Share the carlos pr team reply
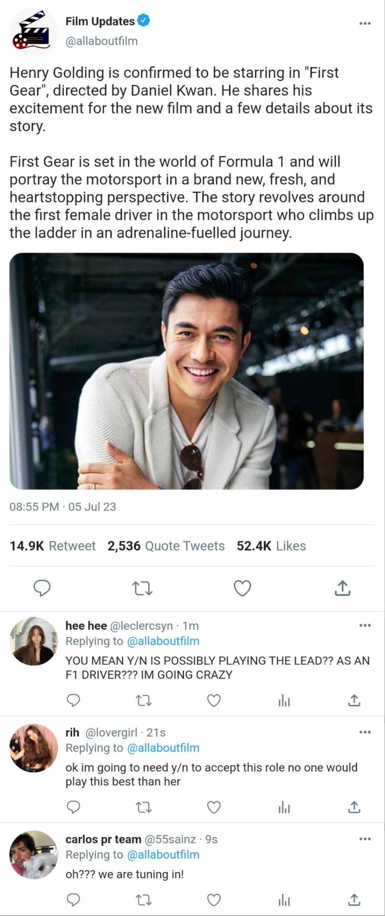The width and height of the screenshot is (385, 916). pos(354,900)
